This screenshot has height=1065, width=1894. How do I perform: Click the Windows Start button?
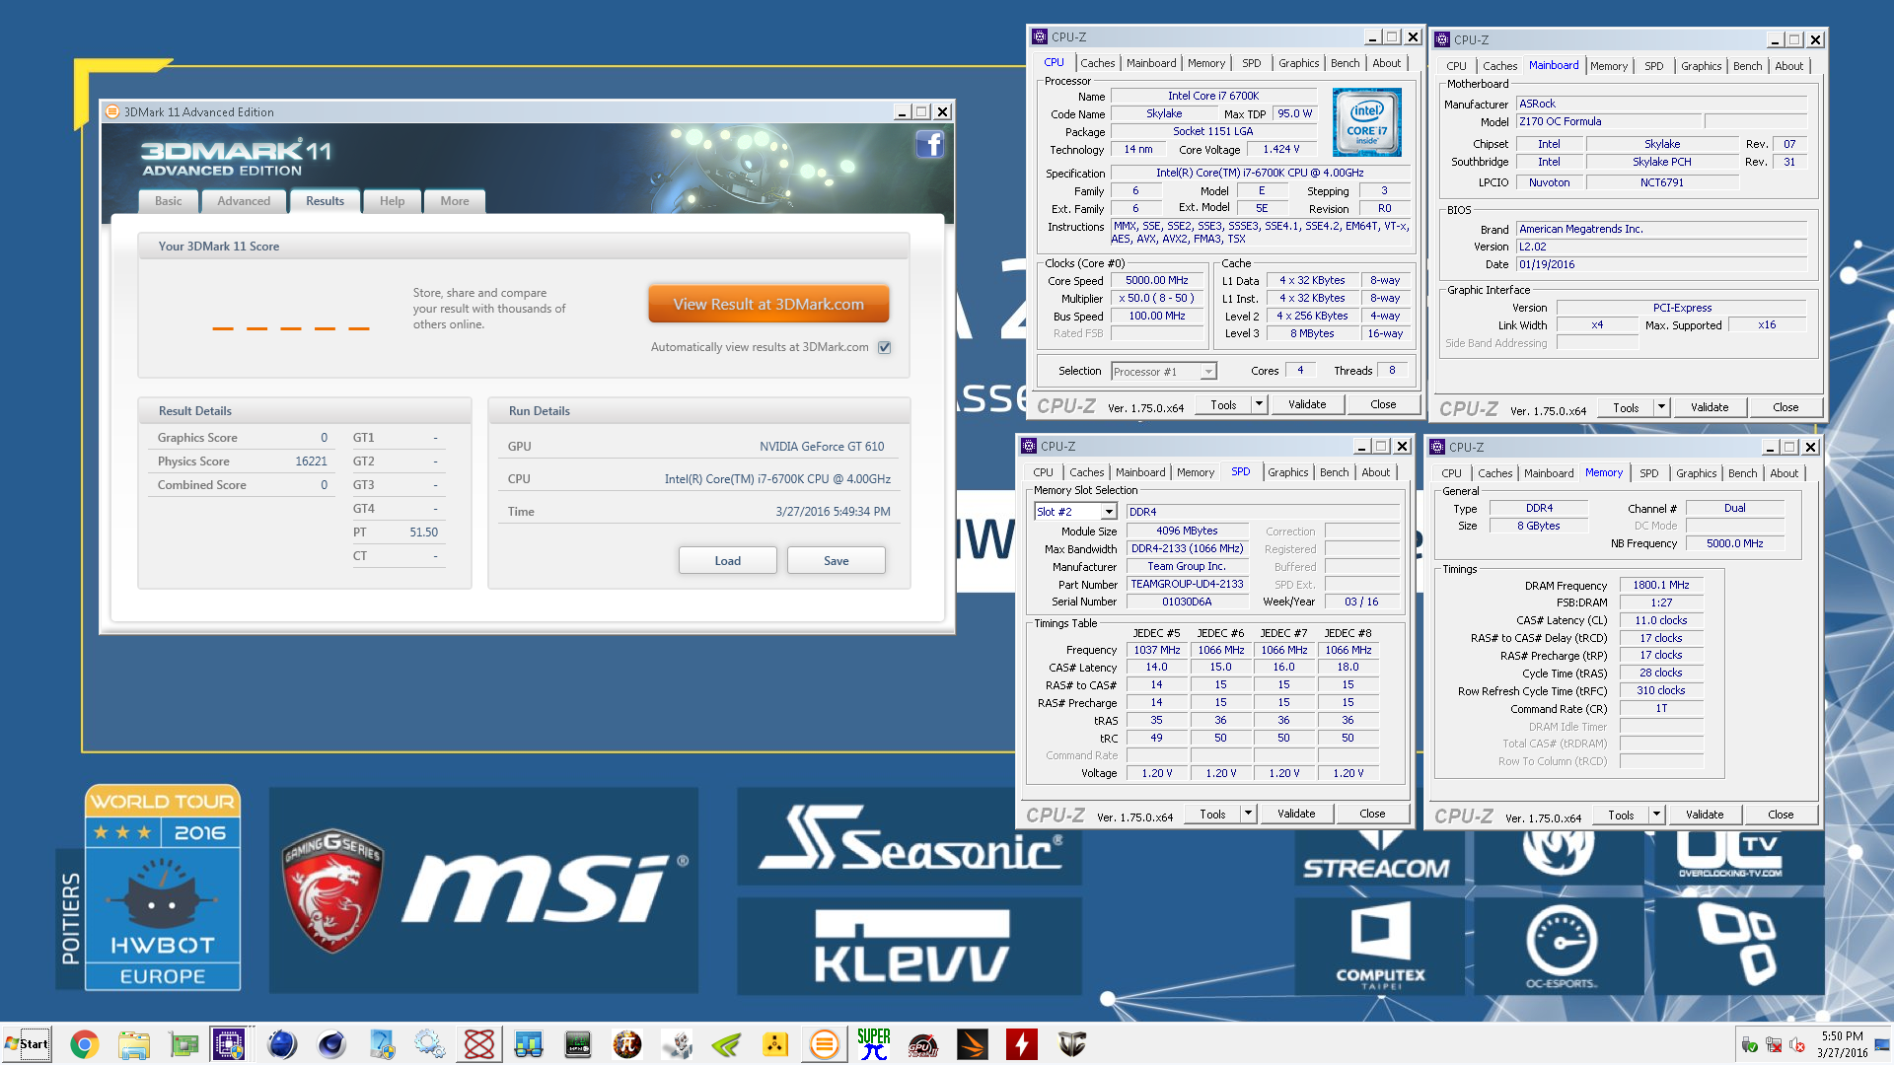click(x=27, y=1044)
